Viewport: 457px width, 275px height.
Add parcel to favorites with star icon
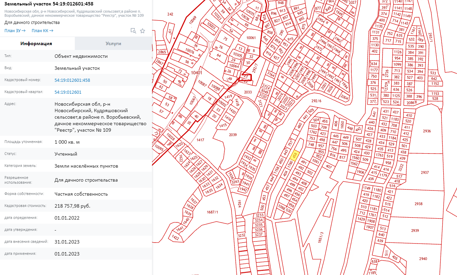coord(142,31)
